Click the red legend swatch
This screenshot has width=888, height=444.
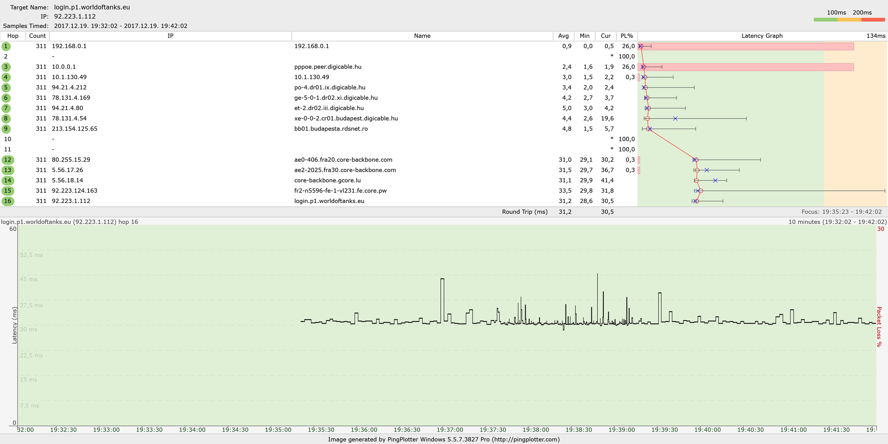[873, 20]
